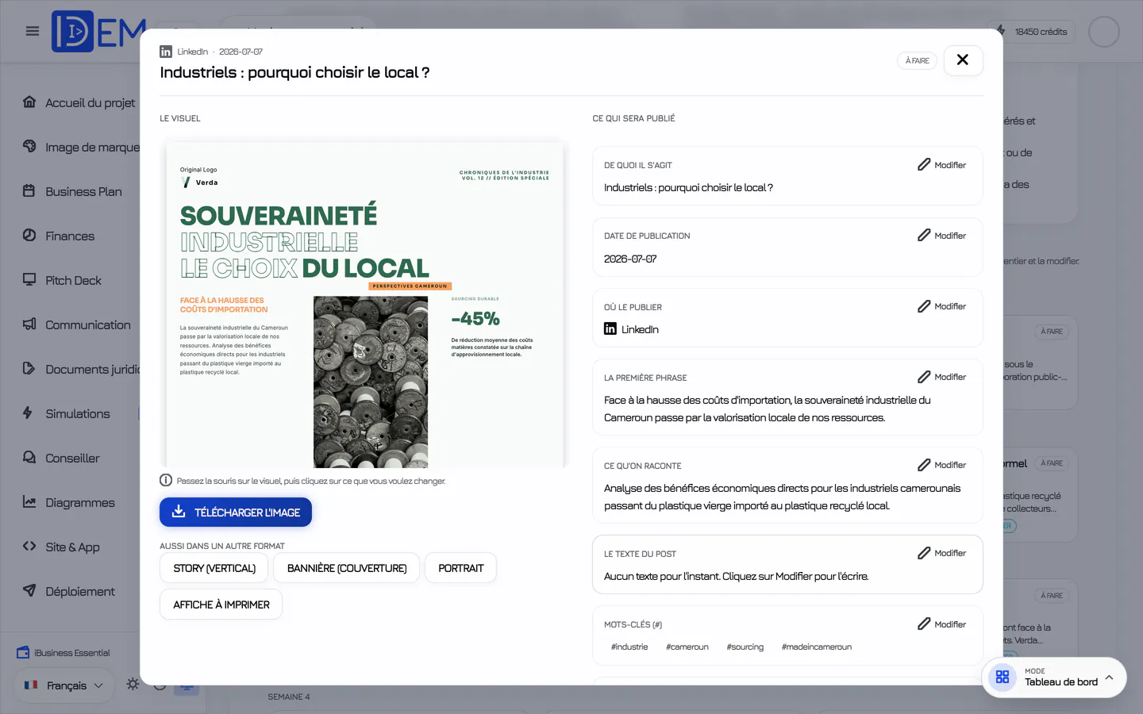Screen dimensions: 1143x714
Task: Click the #sourcing hashtag
Action: (x=745, y=647)
